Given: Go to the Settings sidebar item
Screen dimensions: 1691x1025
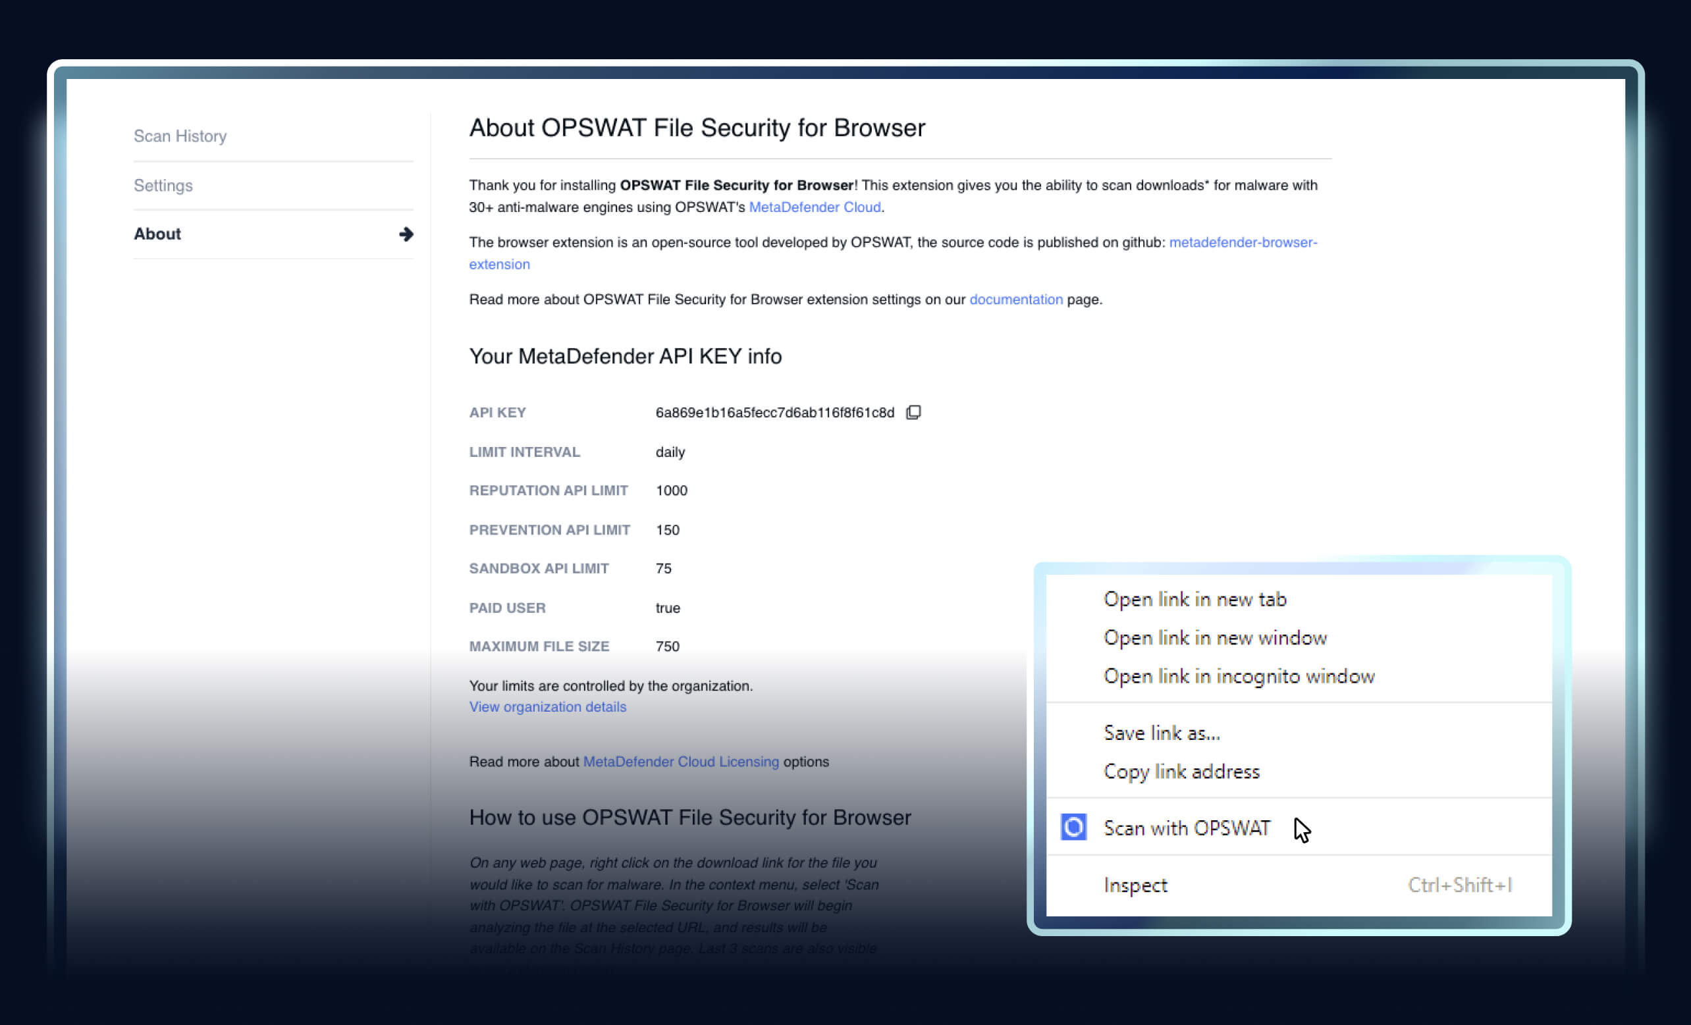Looking at the screenshot, I should (163, 185).
